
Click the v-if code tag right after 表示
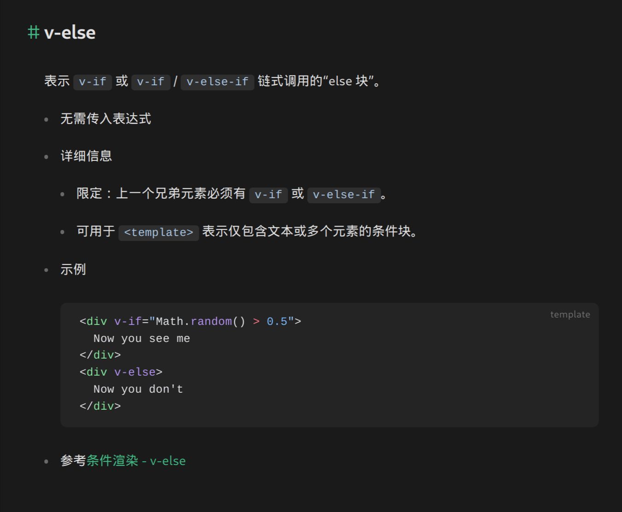(93, 81)
